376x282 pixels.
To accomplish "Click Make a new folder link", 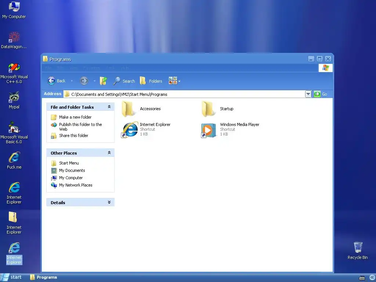I will 75,117.
